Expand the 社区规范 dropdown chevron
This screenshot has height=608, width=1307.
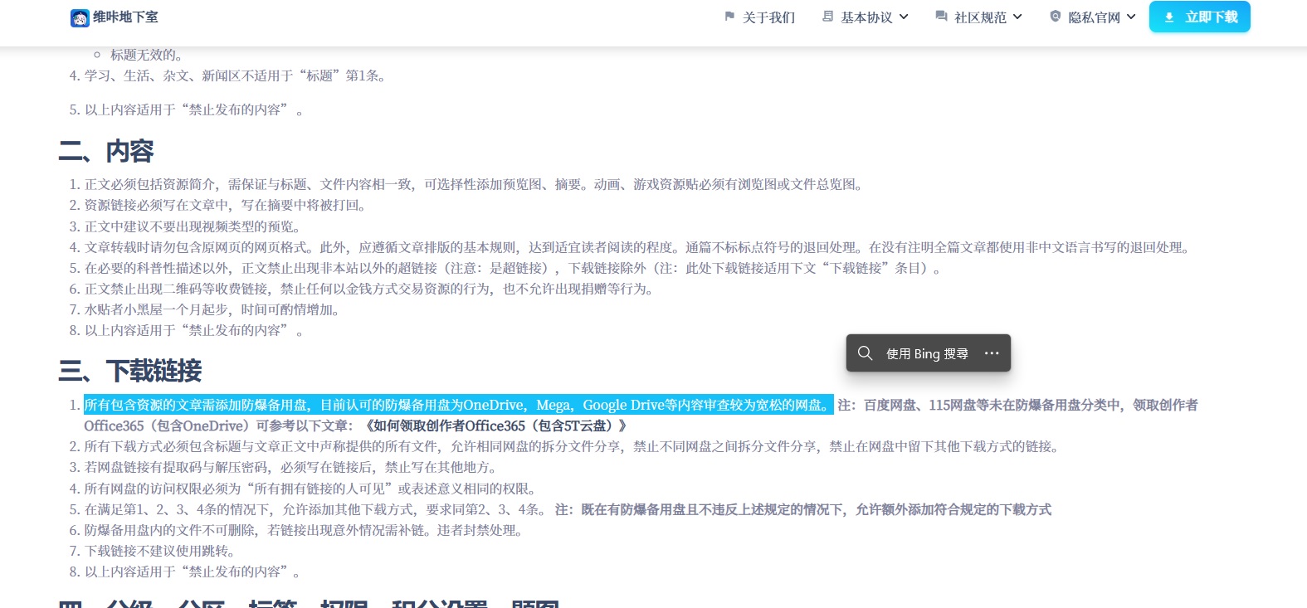(1017, 17)
